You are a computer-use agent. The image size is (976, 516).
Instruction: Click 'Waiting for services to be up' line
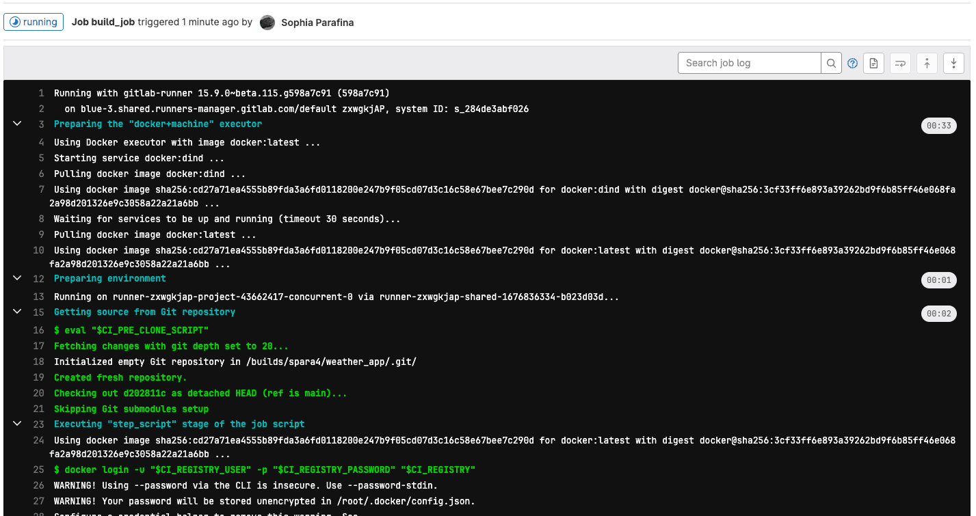[x=227, y=219]
